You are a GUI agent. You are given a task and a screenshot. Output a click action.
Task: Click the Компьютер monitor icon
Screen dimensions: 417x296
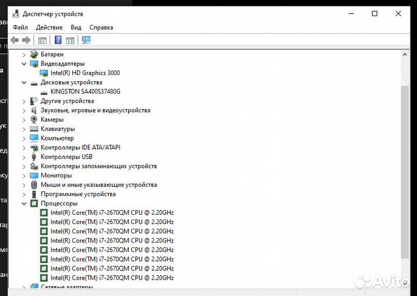pos(34,138)
